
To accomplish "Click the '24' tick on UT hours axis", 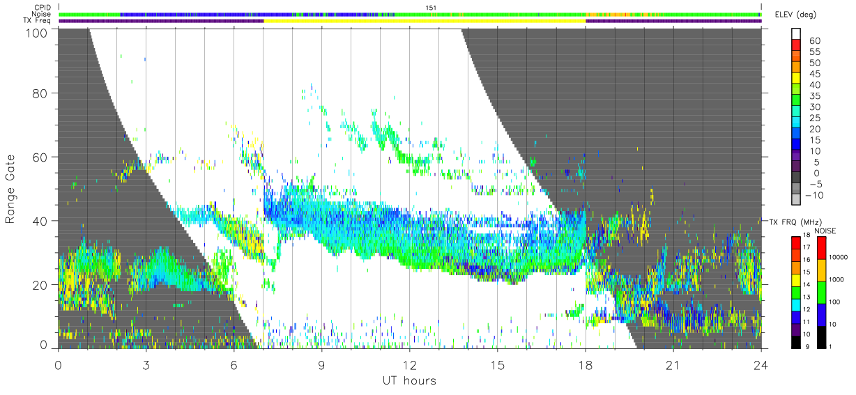I will pos(761,364).
